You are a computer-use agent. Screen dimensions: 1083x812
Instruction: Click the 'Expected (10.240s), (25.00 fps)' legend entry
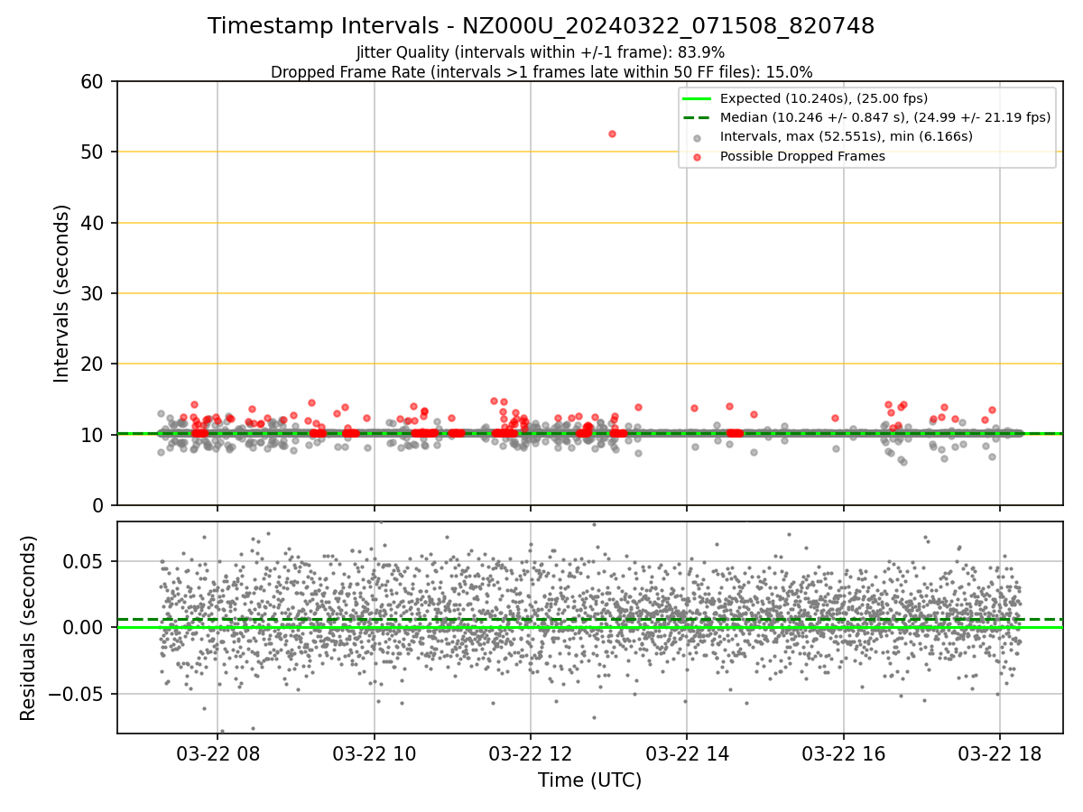pos(824,98)
